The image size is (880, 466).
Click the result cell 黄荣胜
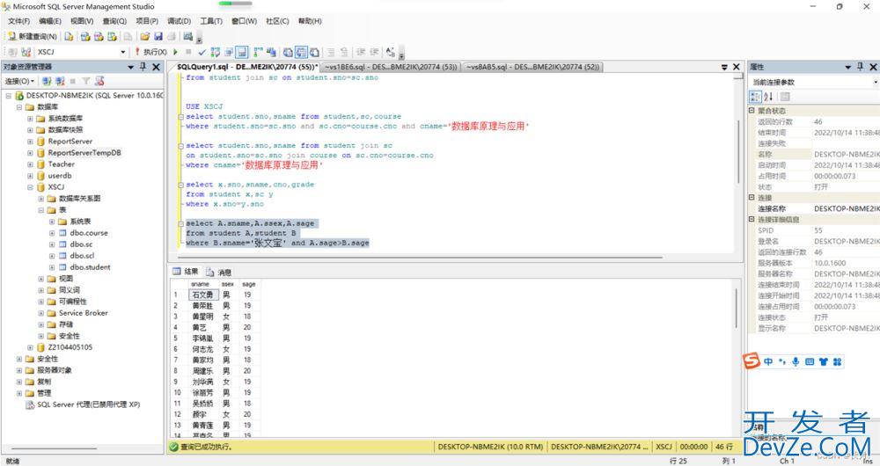coord(202,306)
